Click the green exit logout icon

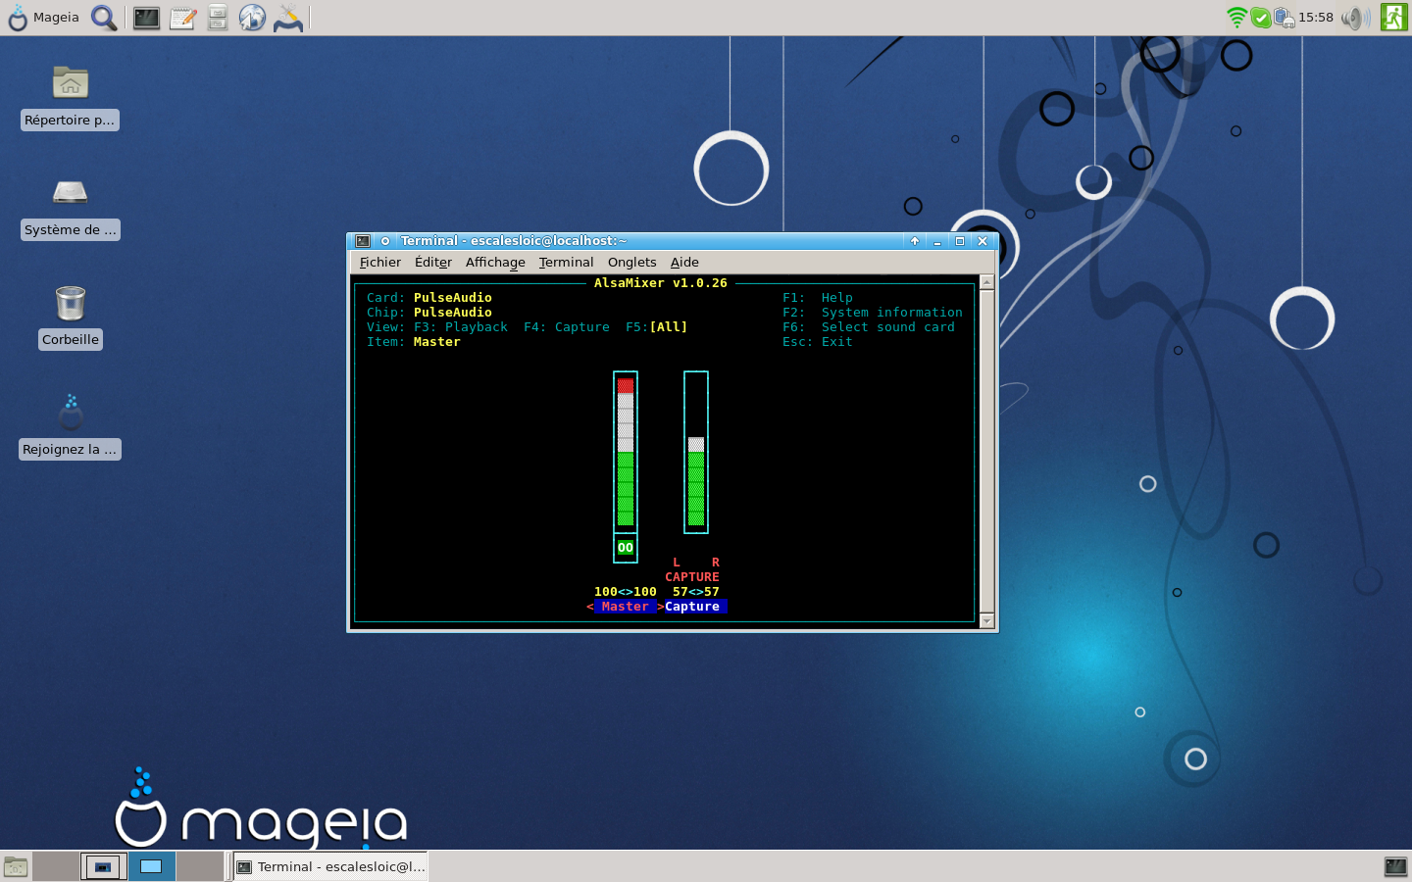coord(1393,18)
